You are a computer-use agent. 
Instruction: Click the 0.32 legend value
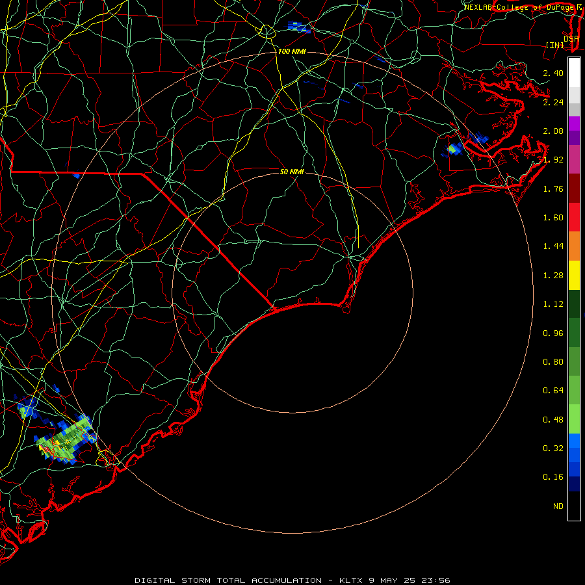pos(553,448)
